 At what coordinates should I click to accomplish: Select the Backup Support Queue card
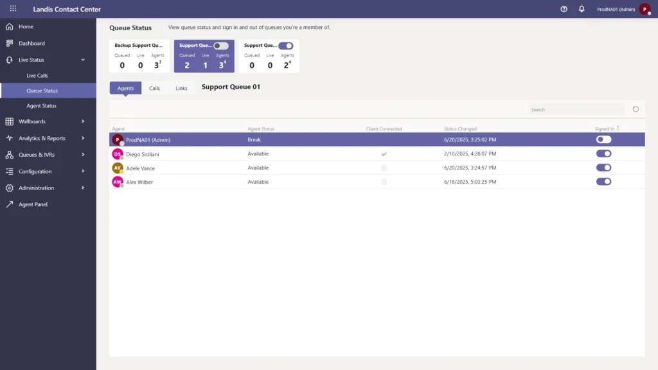tap(139, 56)
